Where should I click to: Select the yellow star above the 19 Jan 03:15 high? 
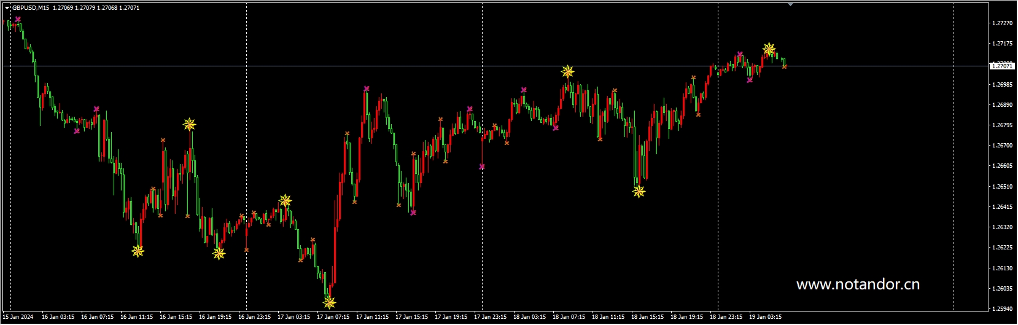pos(769,49)
